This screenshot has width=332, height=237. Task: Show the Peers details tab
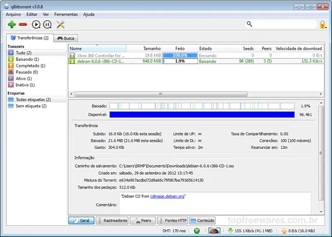tap(142, 221)
